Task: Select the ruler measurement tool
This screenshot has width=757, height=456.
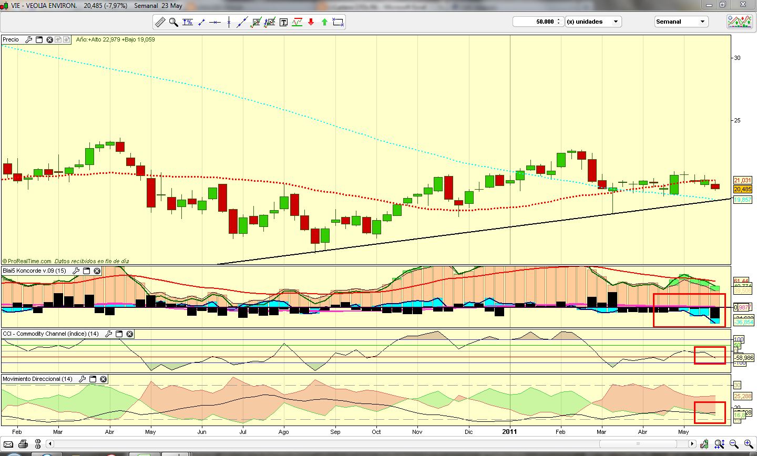Action: (x=160, y=22)
